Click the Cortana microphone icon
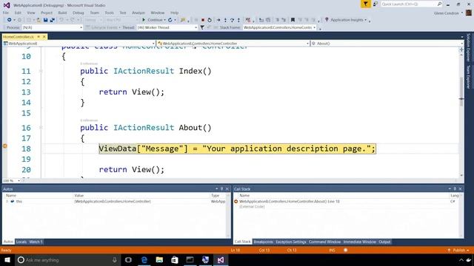This screenshot has height=266, width=474. 115,260
